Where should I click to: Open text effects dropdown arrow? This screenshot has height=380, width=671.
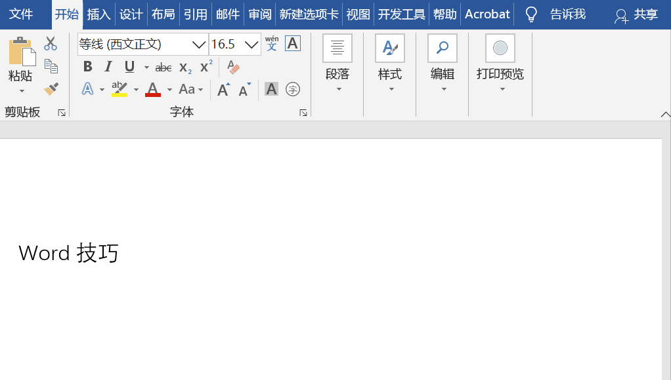[102, 90]
